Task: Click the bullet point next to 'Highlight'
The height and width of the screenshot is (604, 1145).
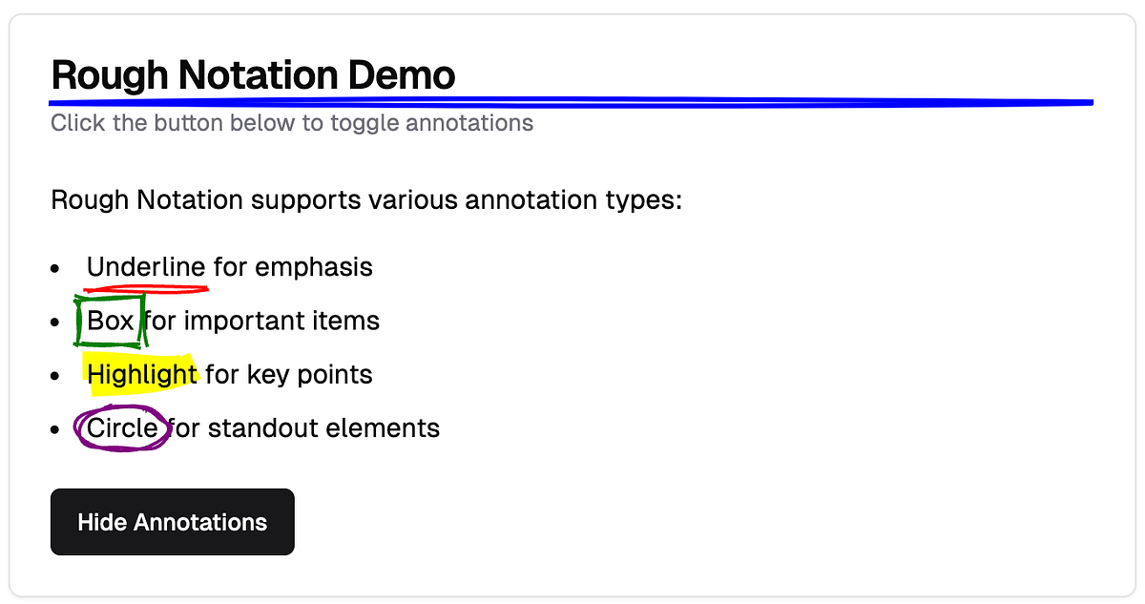Action: coord(54,376)
